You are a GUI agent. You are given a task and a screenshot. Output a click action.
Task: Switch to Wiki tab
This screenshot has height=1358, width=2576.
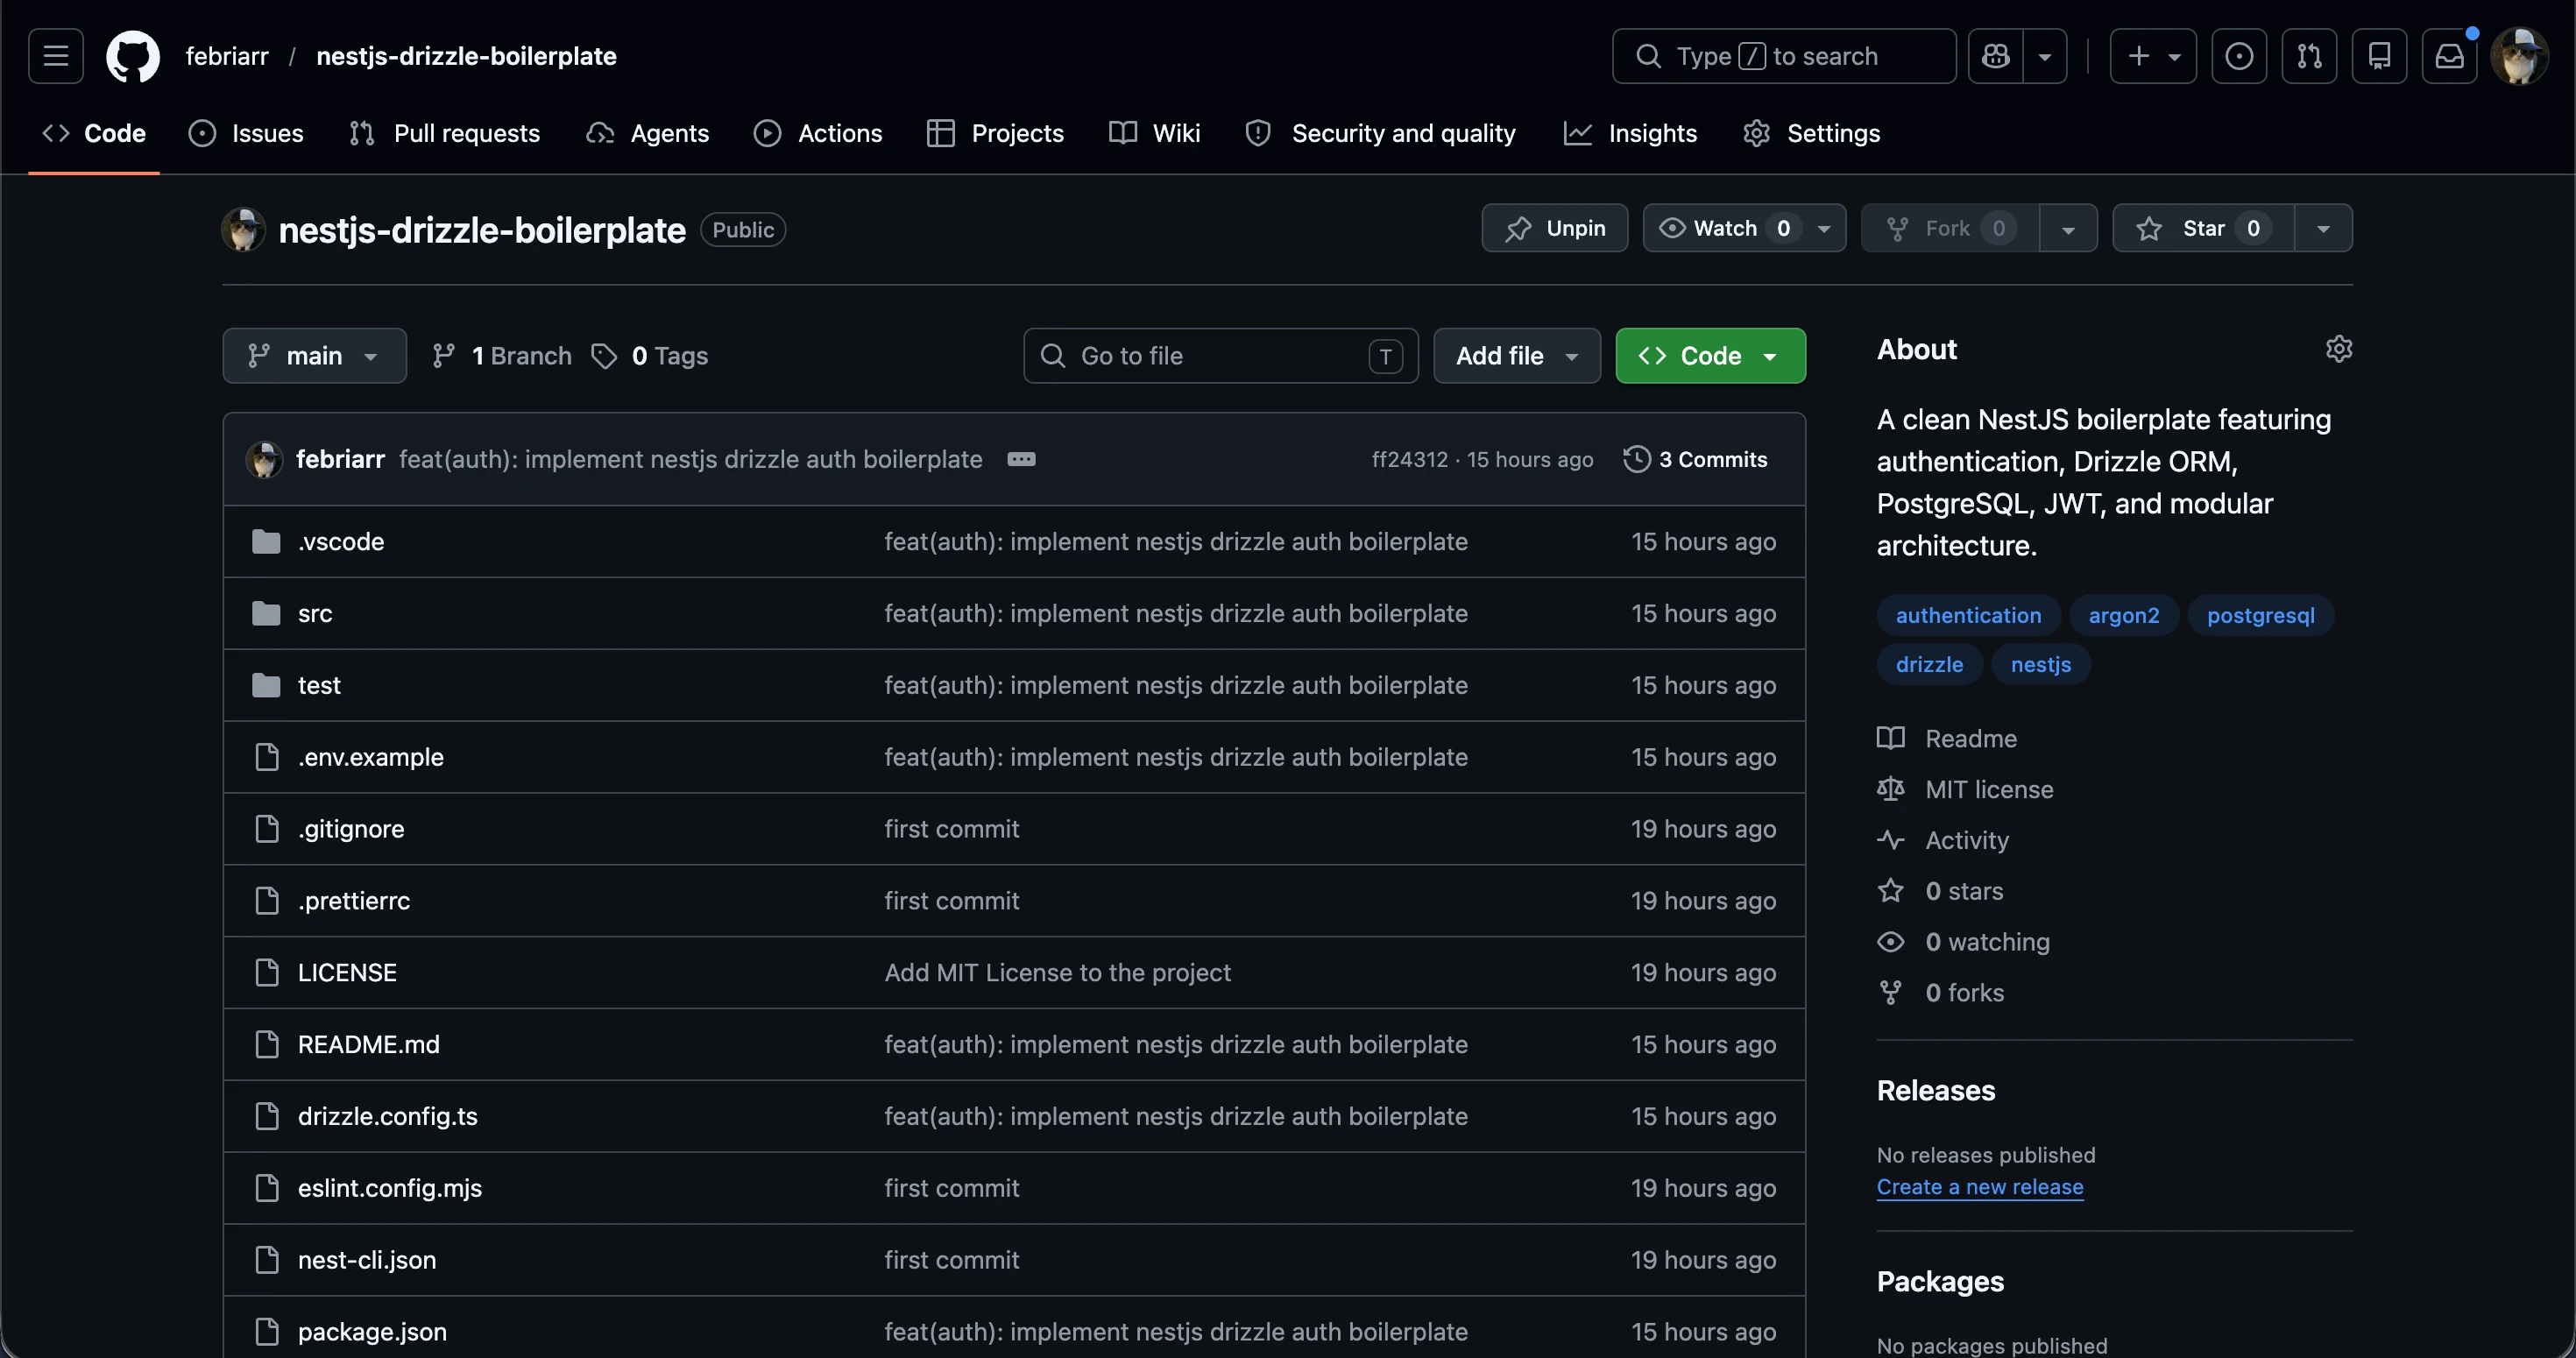tap(1154, 133)
